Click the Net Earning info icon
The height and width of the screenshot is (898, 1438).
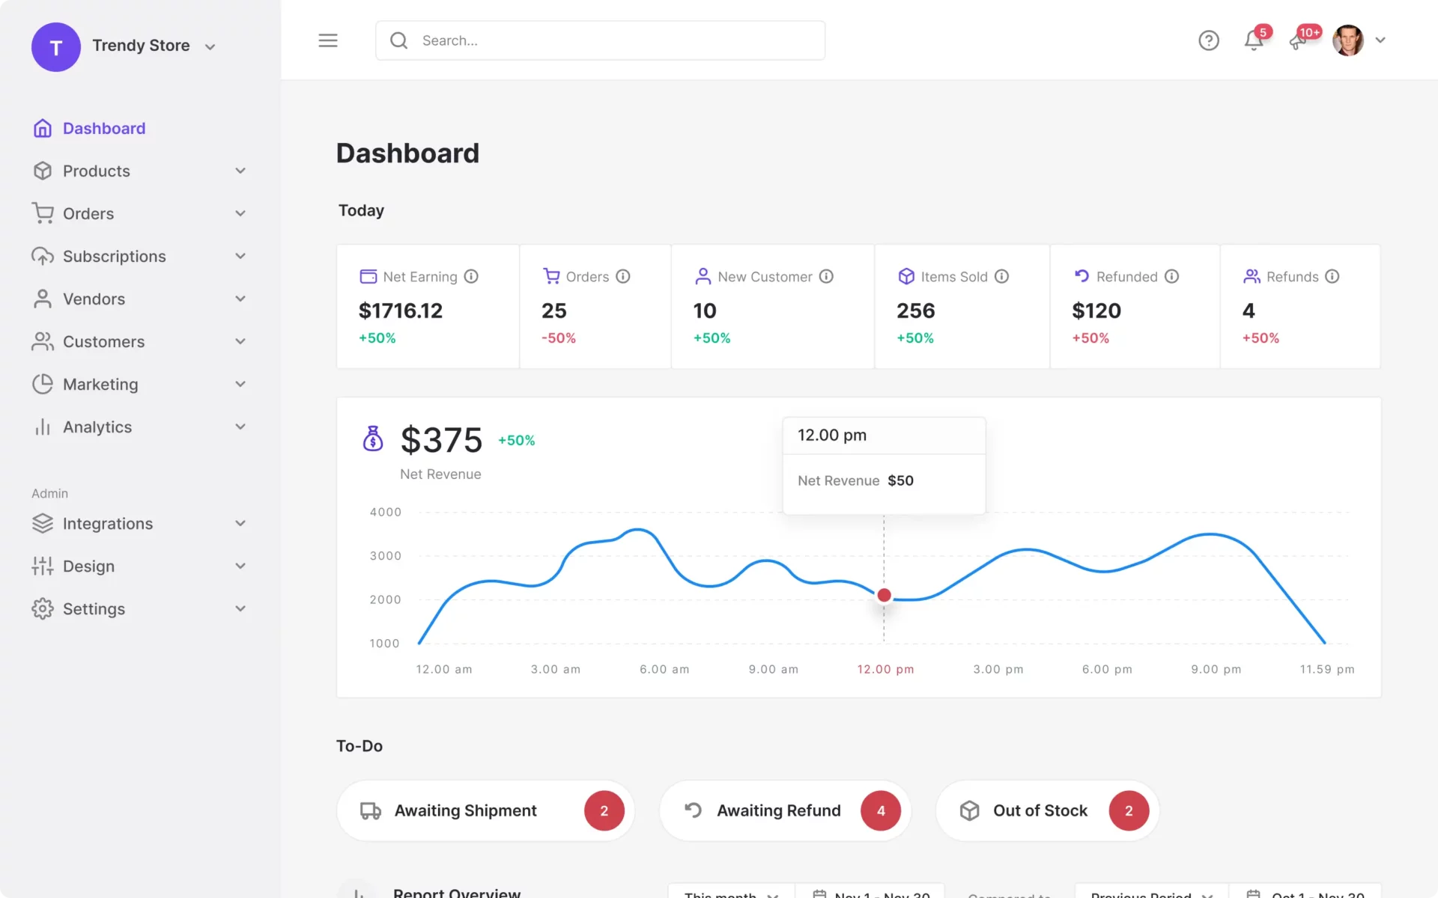[x=472, y=276]
